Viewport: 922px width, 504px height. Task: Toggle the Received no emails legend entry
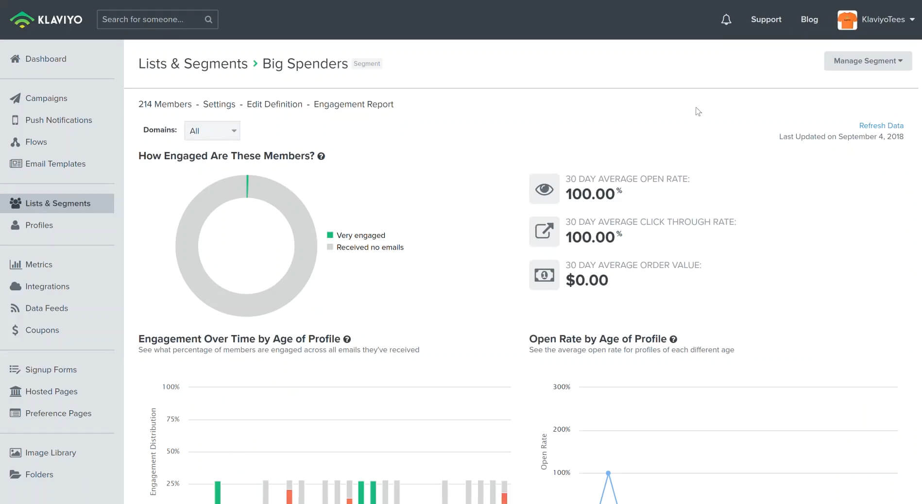click(370, 248)
